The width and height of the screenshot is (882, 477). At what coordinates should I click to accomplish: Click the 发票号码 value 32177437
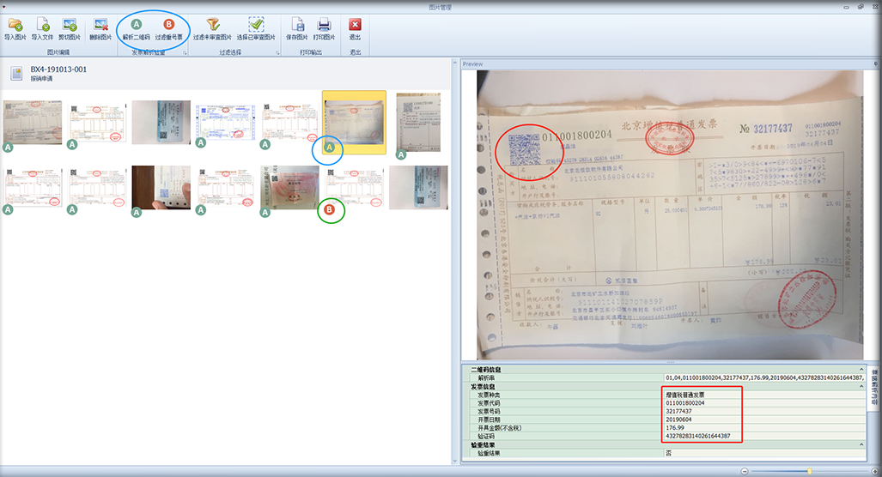679,411
